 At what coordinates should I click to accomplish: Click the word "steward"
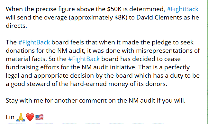tap(38, 84)
